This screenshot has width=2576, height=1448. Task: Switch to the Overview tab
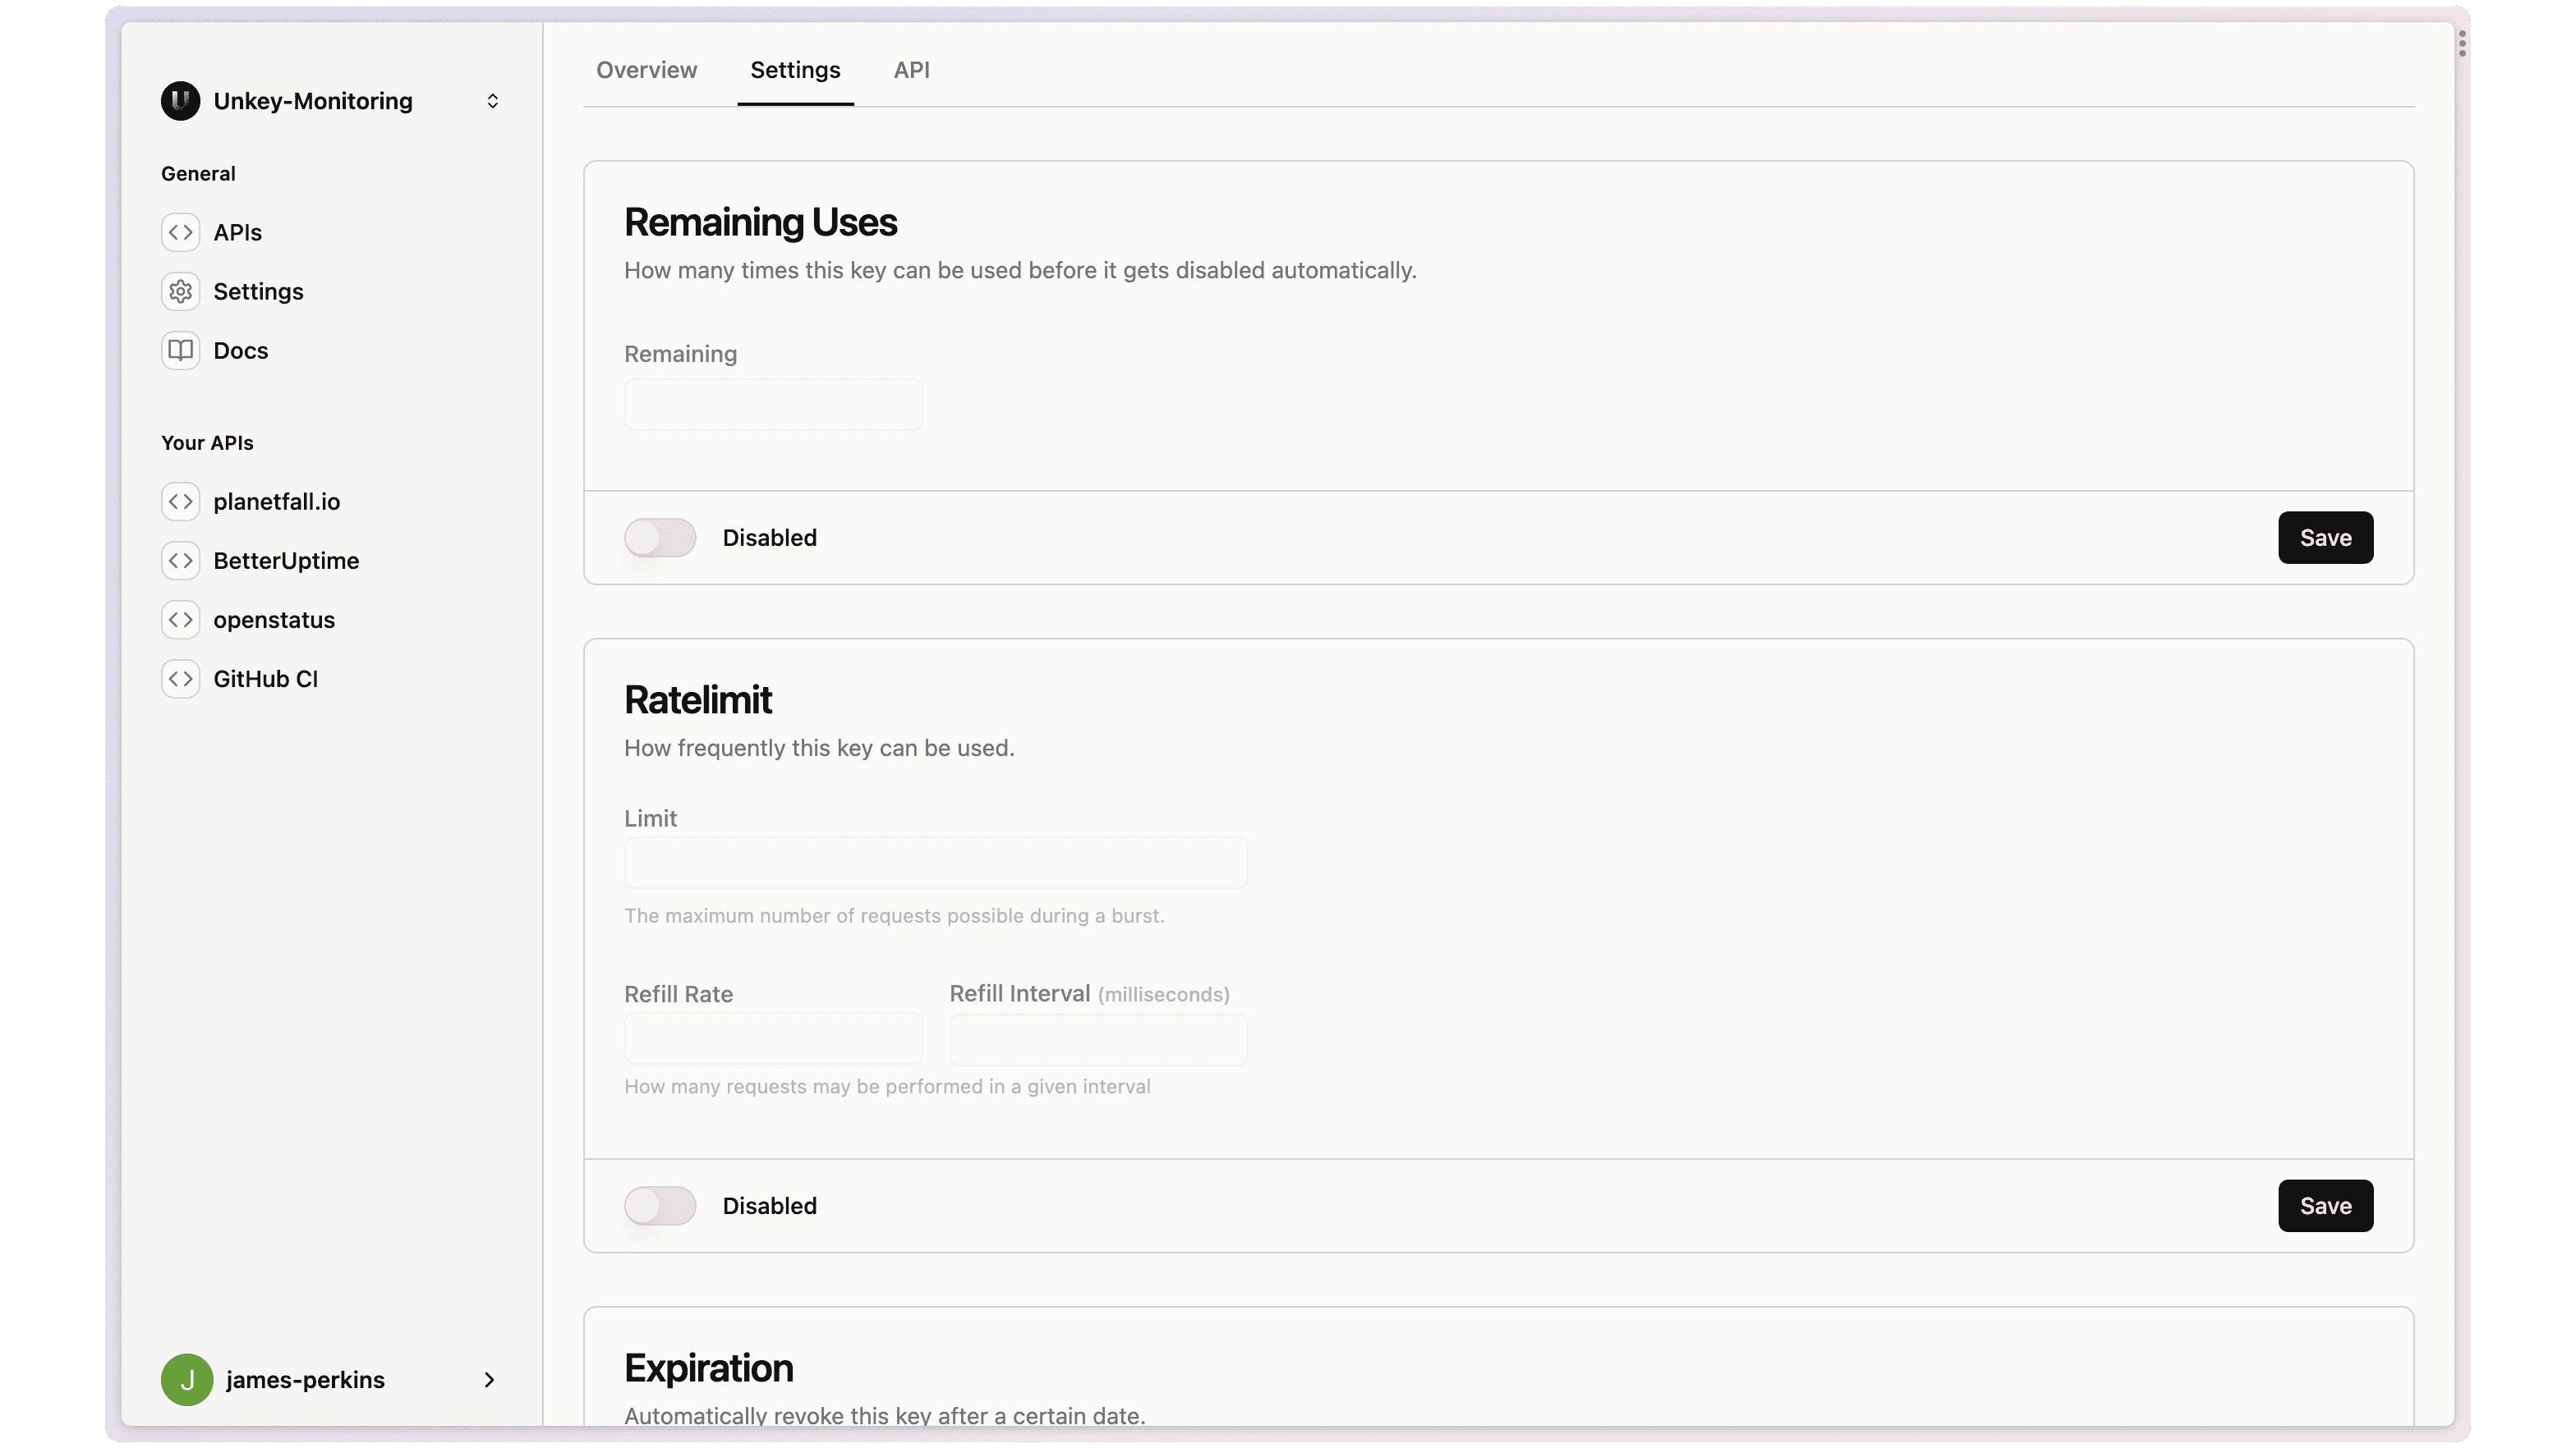pos(646,70)
